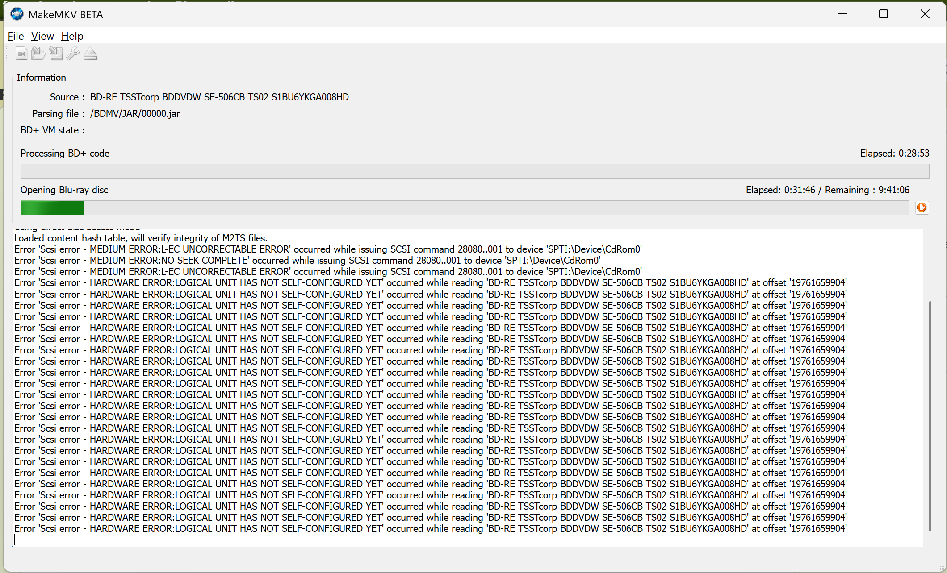The width and height of the screenshot is (947, 573).
Task: Open the File menu
Action: click(x=16, y=36)
